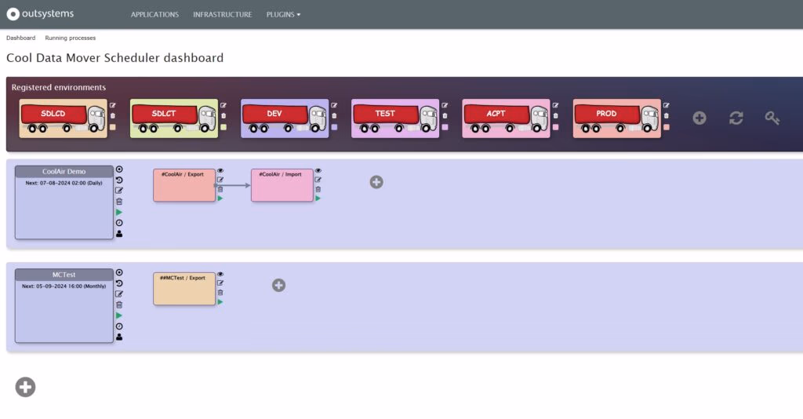
Task: Edit the PROD environment
Action: 667,105
